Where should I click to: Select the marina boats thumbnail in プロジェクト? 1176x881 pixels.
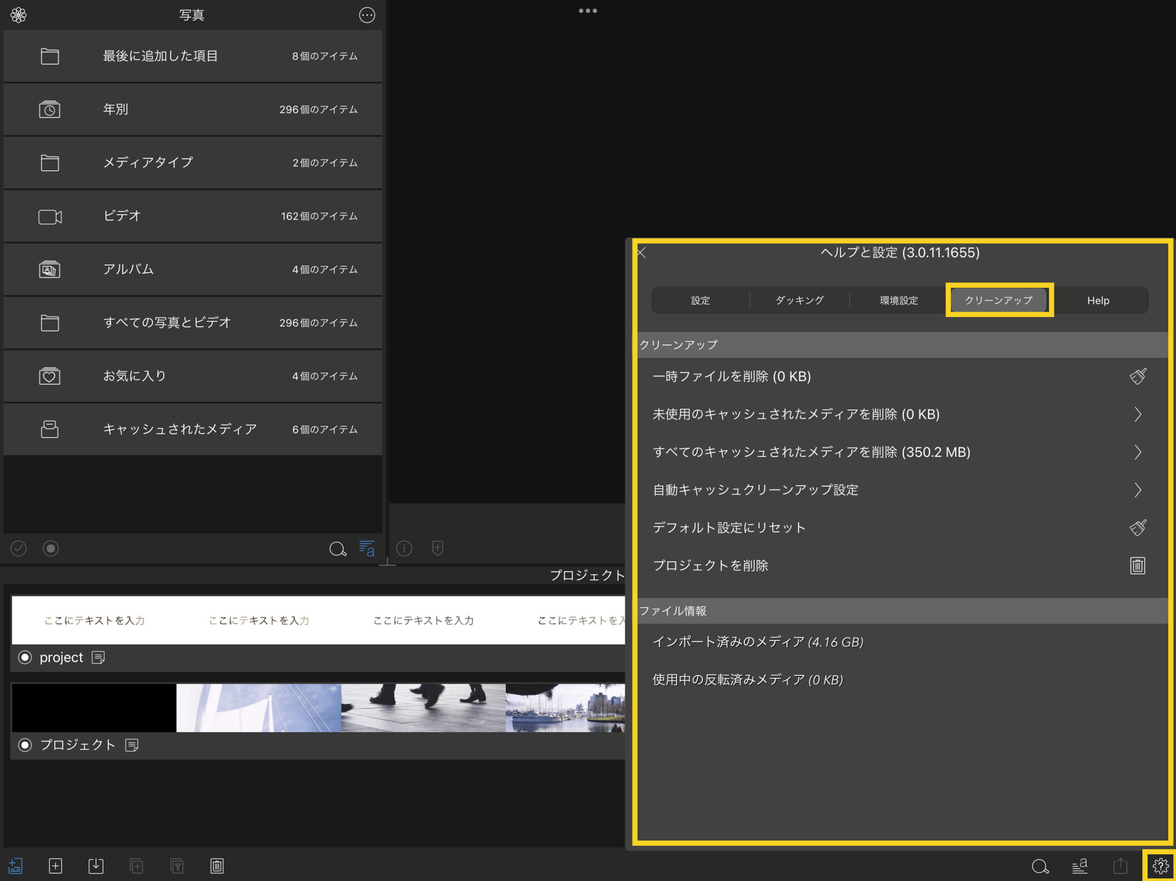[565, 708]
